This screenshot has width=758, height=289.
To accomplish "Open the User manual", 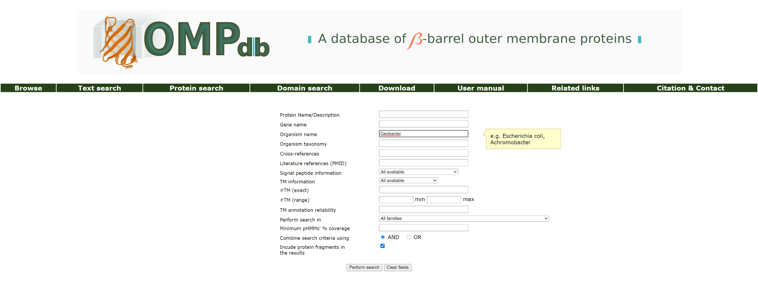I will pos(481,88).
